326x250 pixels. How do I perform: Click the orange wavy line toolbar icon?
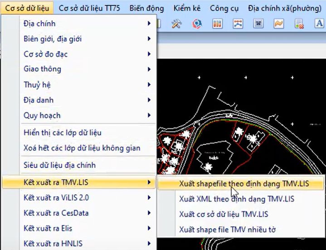coord(278,24)
